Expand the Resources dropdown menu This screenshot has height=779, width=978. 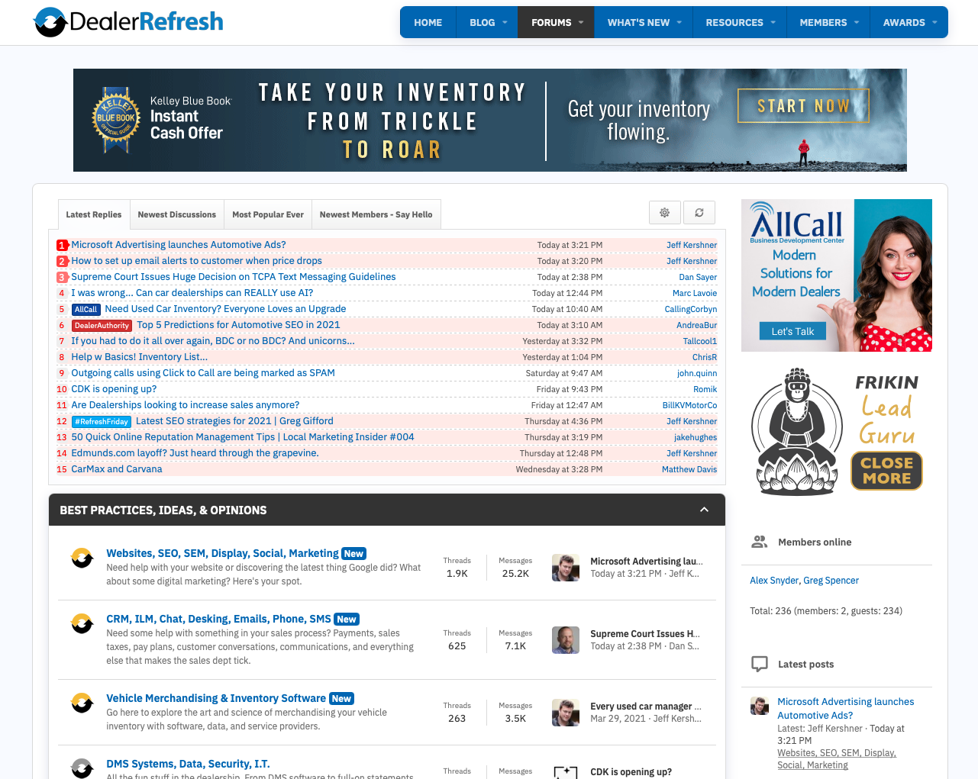739,22
